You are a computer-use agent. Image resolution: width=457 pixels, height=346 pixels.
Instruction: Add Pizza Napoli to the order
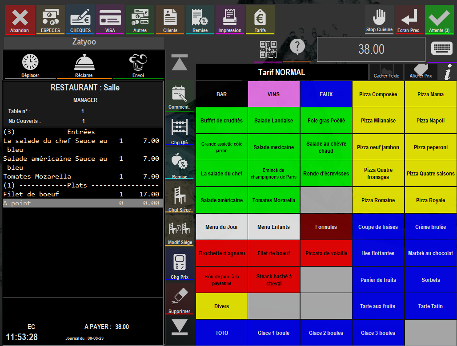[430, 121]
